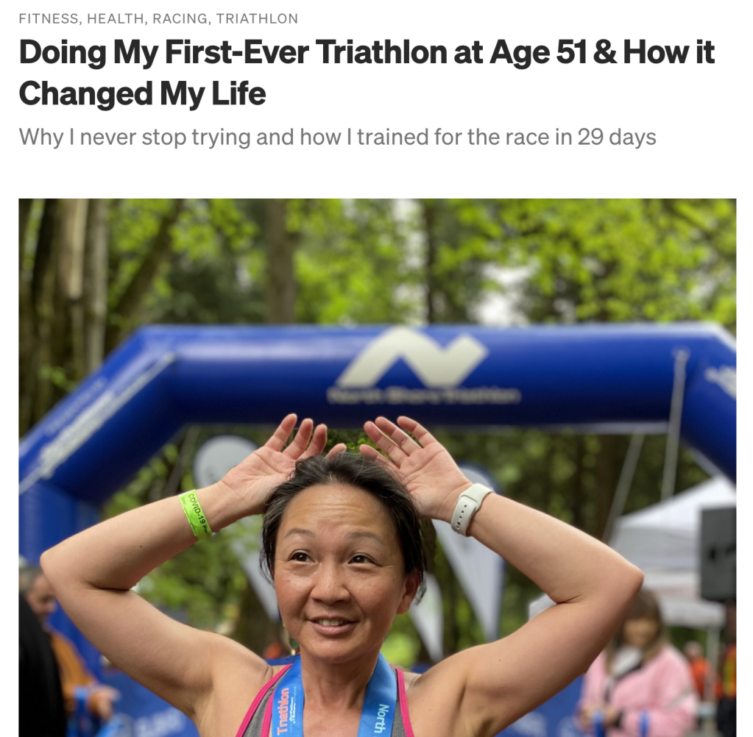Click the 'Changed My Life' title line
Image resolution: width=753 pixels, height=737 pixels.
(x=142, y=93)
